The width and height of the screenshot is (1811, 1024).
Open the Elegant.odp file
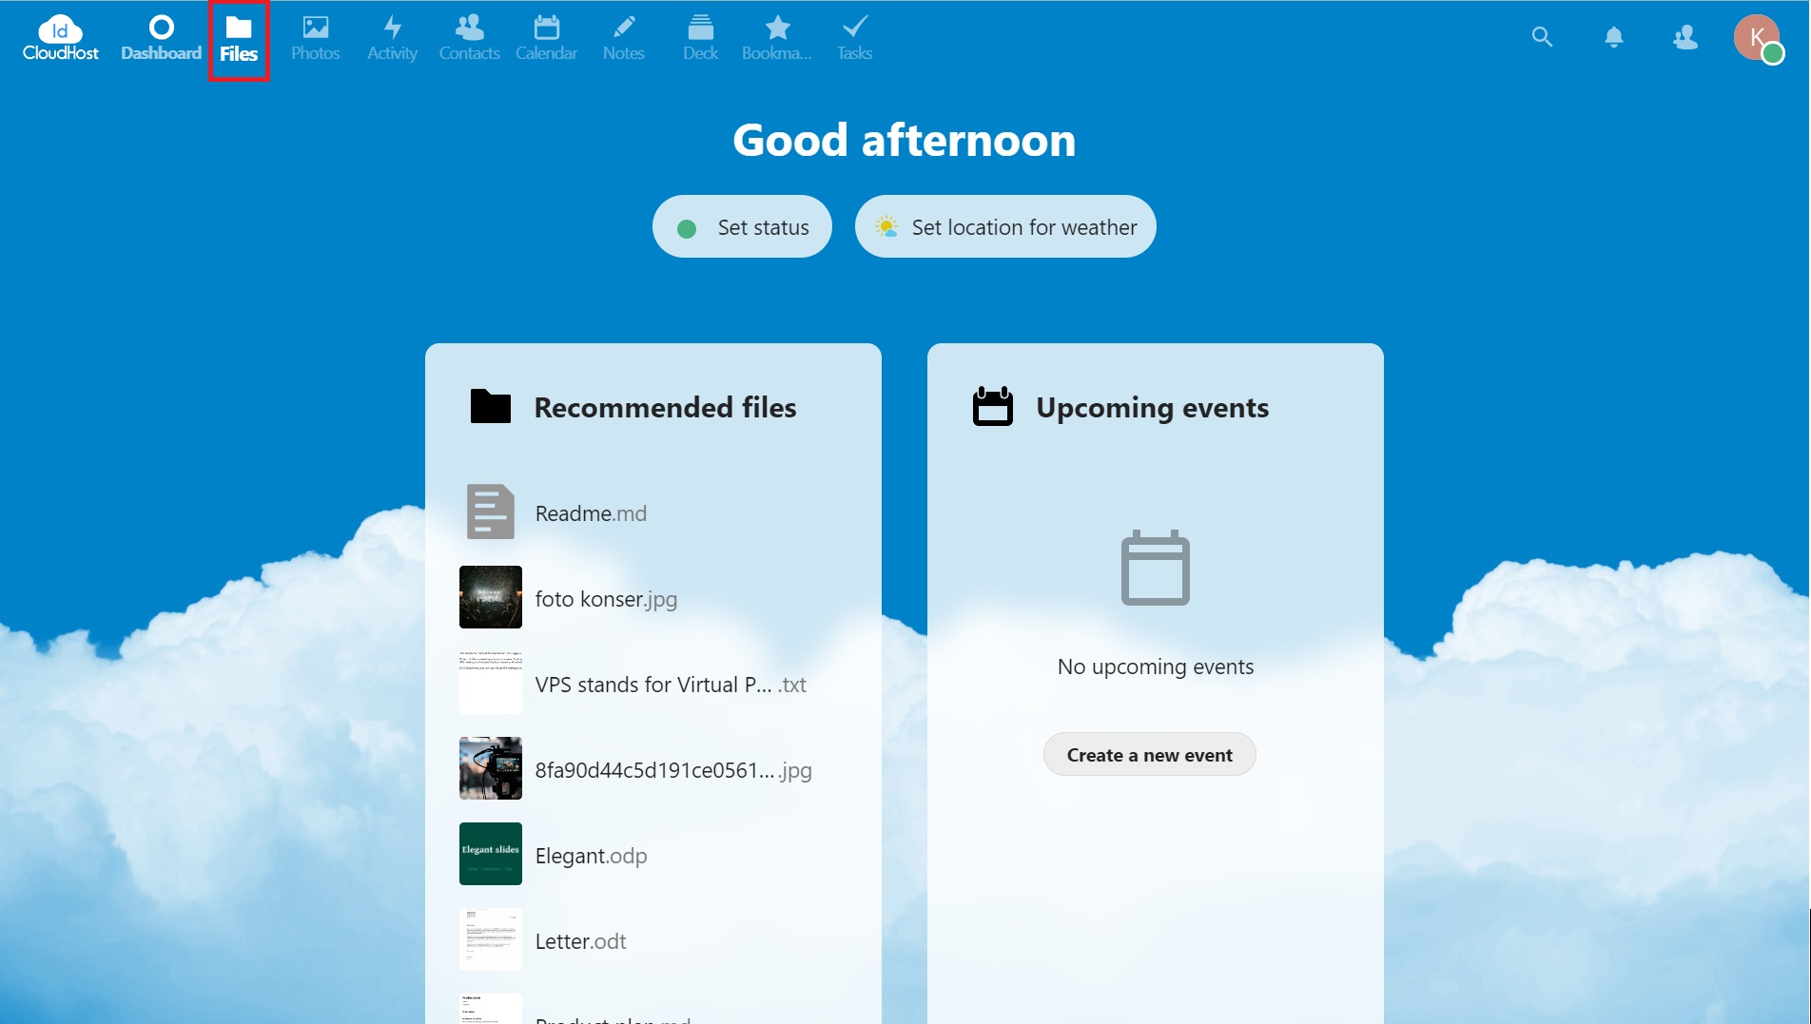(x=591, y=856)
